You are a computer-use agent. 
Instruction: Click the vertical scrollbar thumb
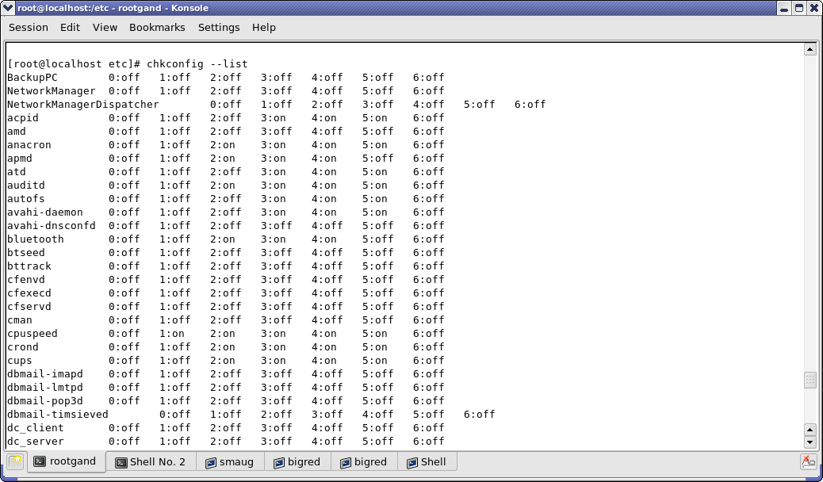(x=810, y=381)
